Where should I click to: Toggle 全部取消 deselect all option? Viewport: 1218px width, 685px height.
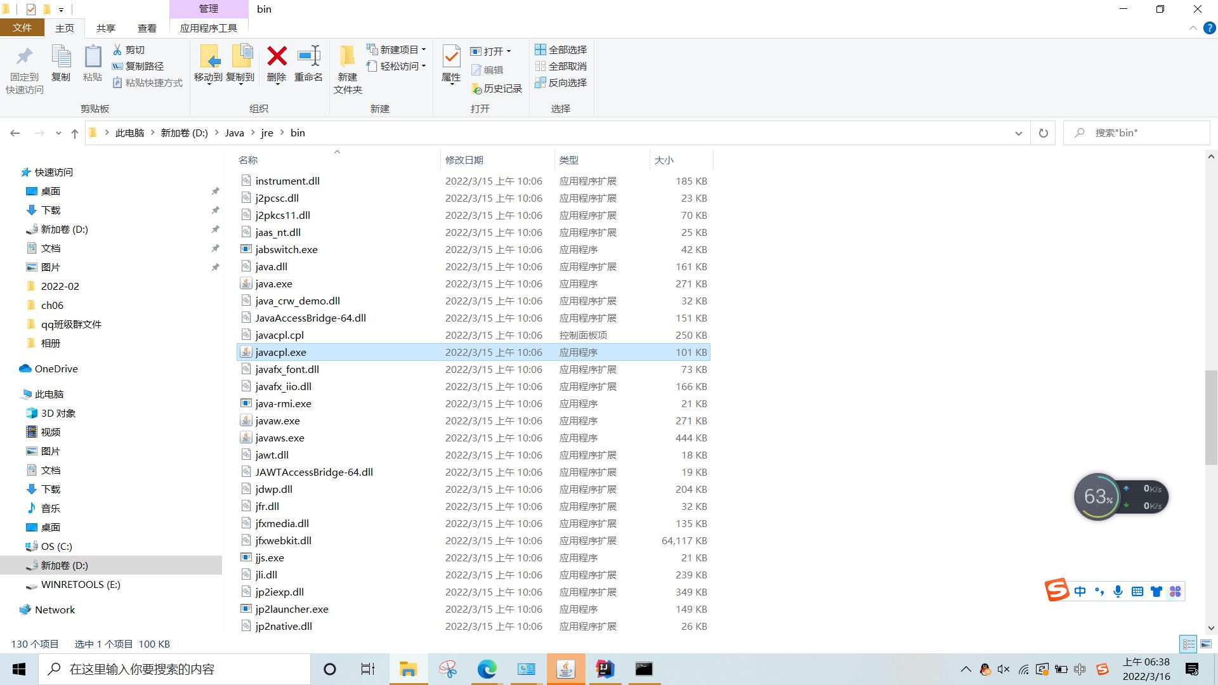pos(561,65)
